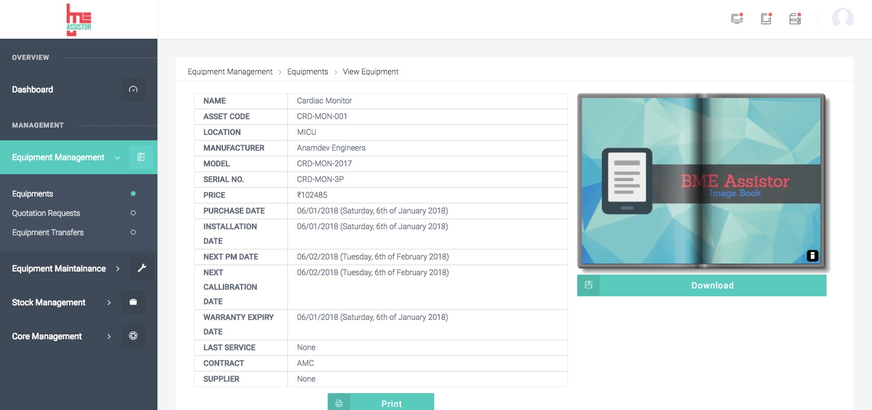Go to Equipment Management breadcrumb
The width and height of the screenshot is (872, 410).
[x=230, y=71]
